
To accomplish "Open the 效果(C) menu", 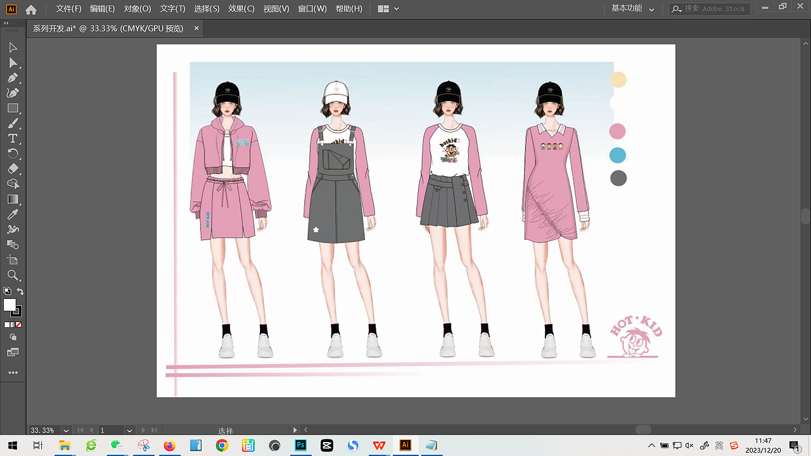I will (241, 9).
